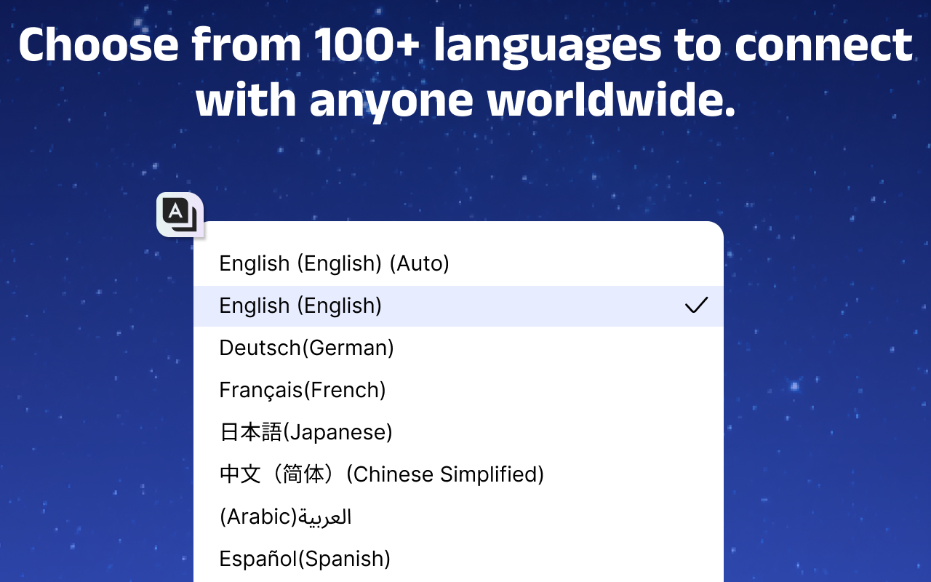
Task: Pick Chinese Simplified from the language list
Action: coord(381,474)
